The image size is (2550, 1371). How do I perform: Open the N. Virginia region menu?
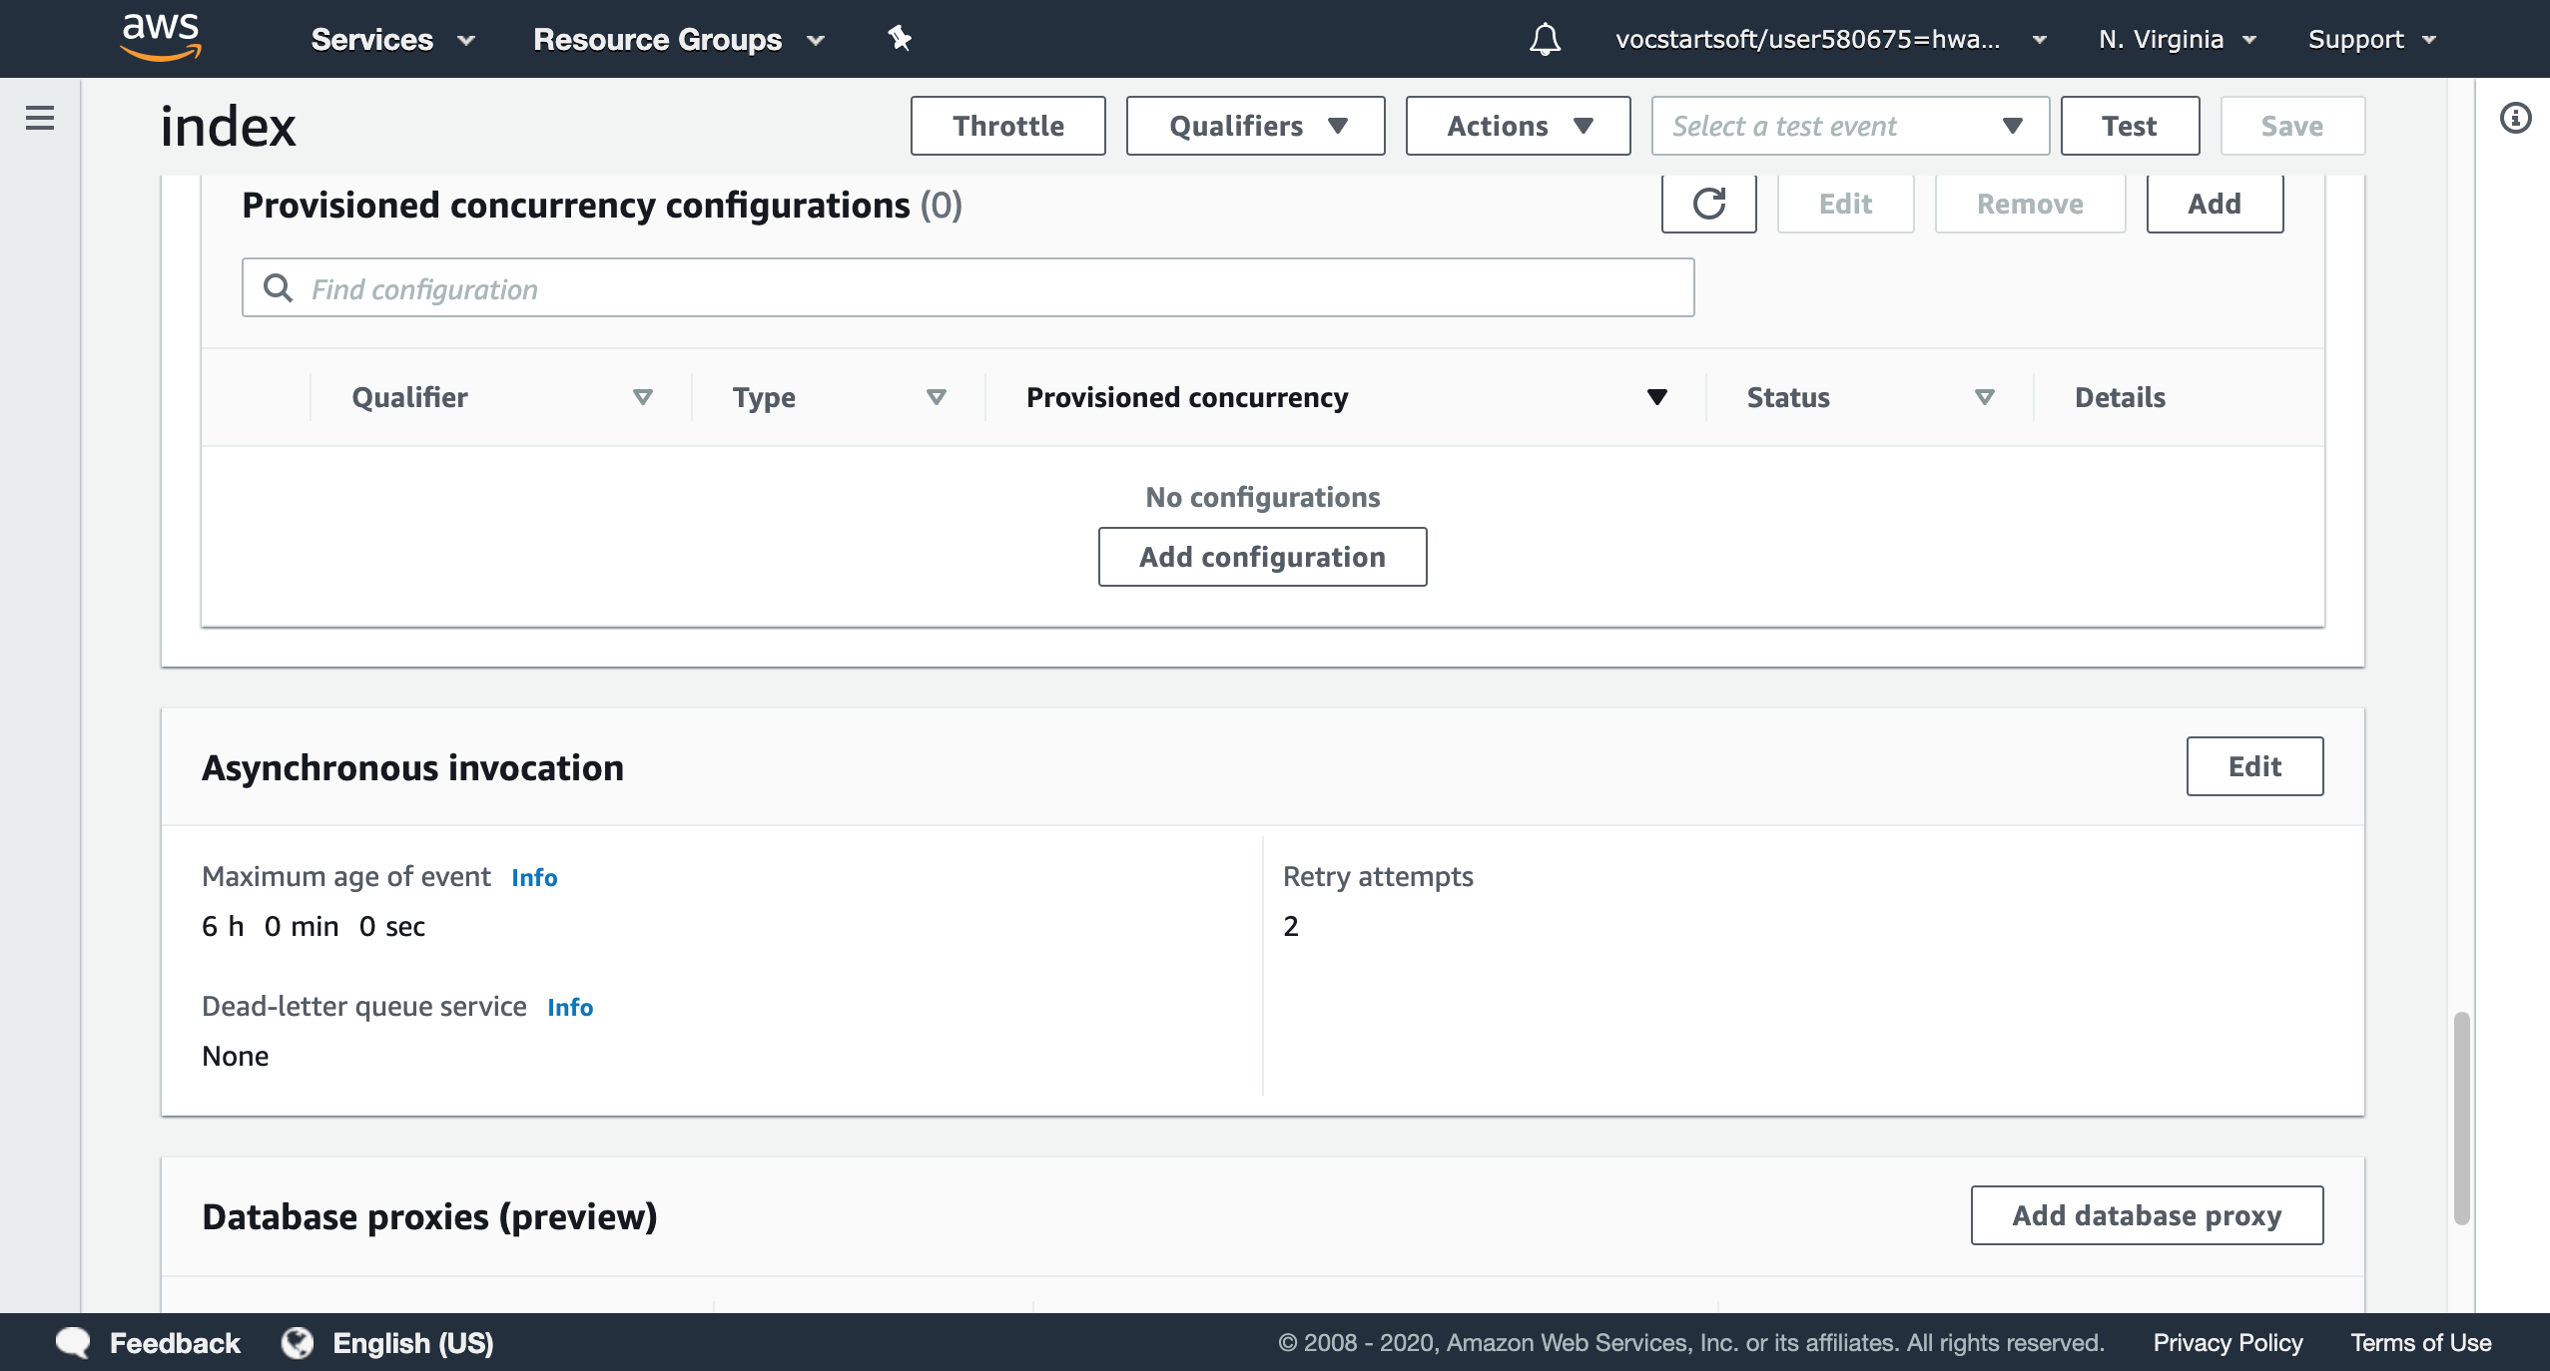pos(2177,39)
